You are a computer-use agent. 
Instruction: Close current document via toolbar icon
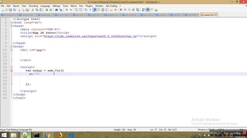click(19, 10)
